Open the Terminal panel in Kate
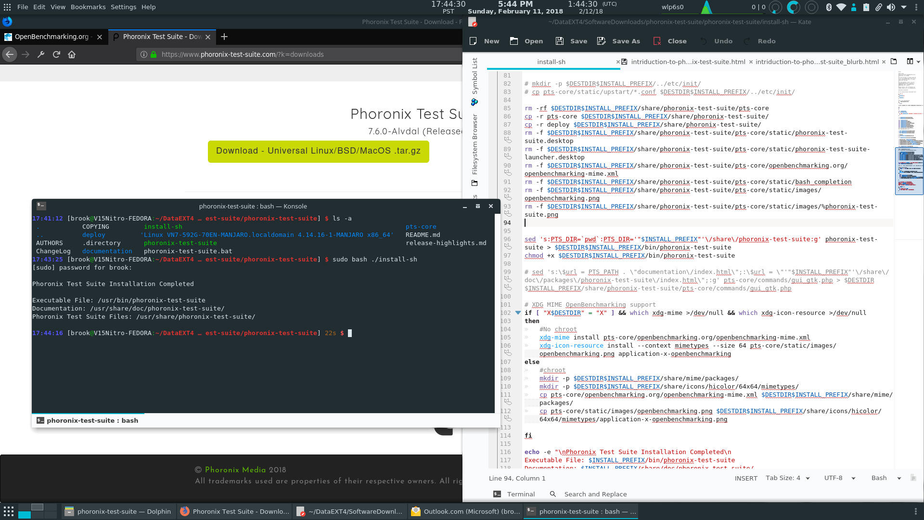The width and height of the screenshot is (924, 520). [514, 494]
